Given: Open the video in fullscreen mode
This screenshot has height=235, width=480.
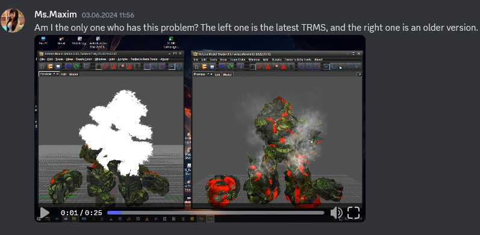Looking at the screenshot, I should pos(354,213).
